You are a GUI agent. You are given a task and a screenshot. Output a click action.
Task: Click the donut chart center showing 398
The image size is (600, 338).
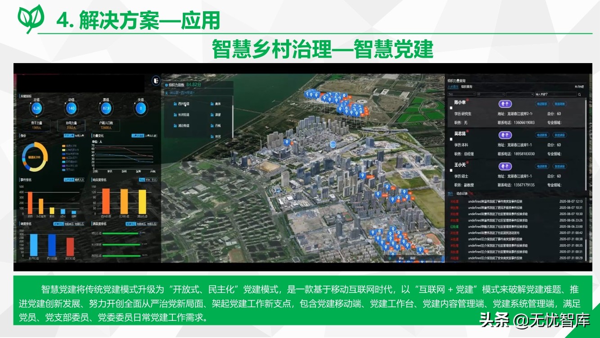coord(34,157)
